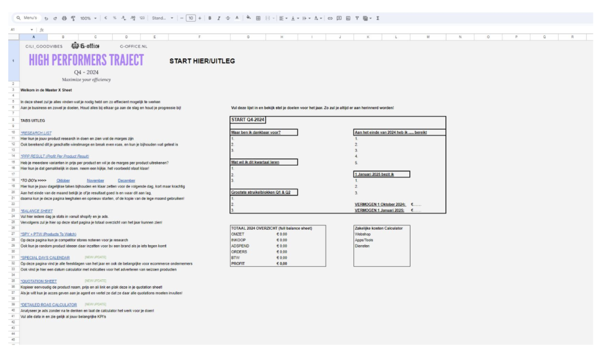Select the ADSPEND label cell

(x=240, y=246)
